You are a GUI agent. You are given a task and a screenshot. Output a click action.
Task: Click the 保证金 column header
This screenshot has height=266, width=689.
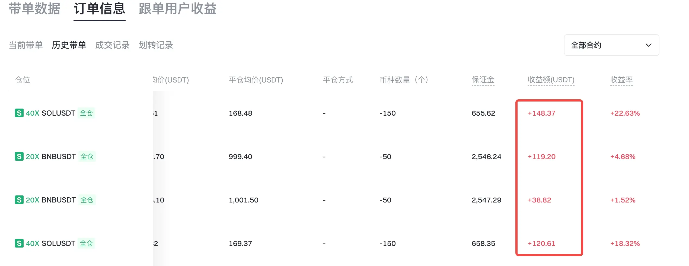(x=483, y=80)
